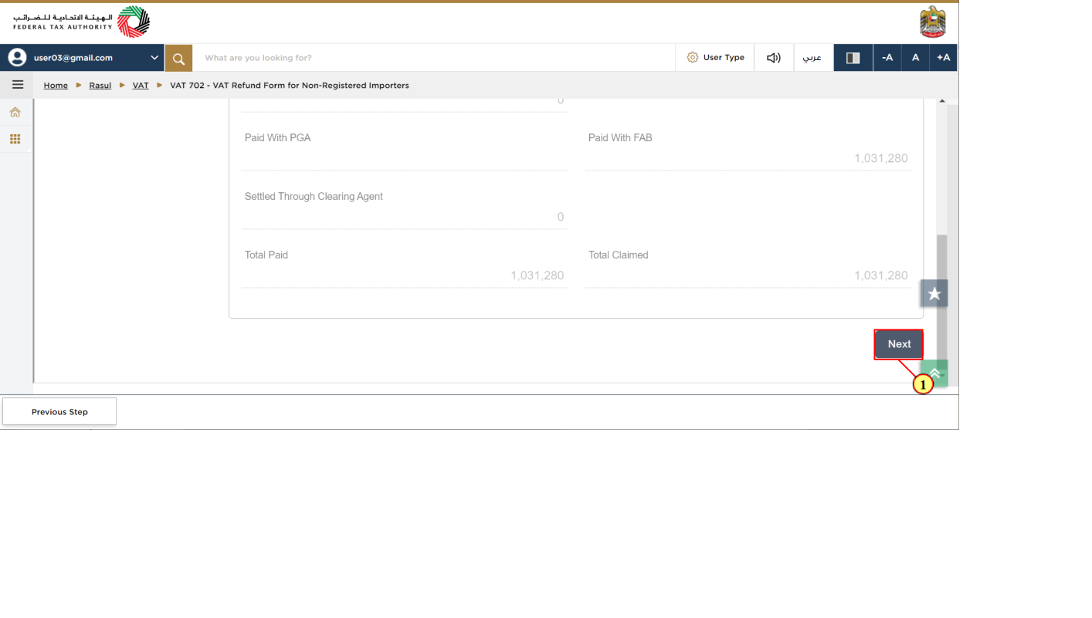
Task: Click the Paid With FAB value 1,031,280
Action: (x=880, y=158)
